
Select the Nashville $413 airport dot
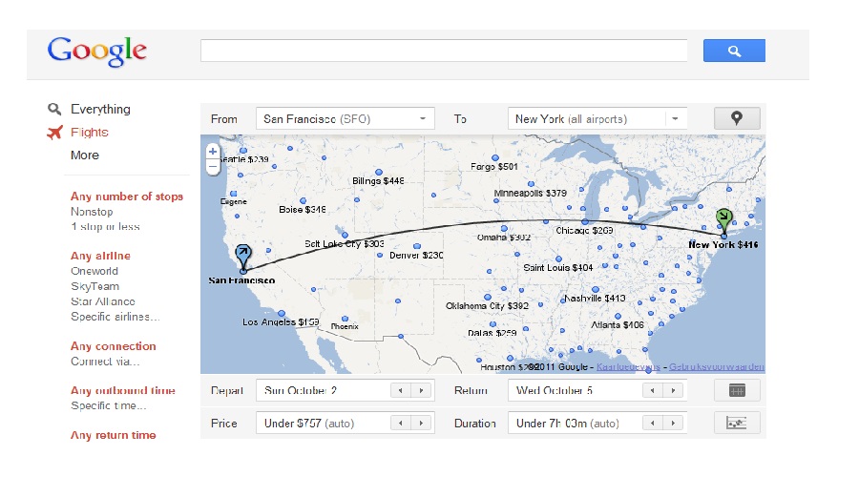[596, 290]
